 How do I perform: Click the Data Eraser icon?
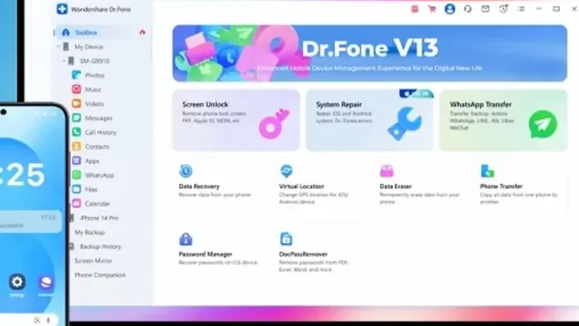pyautogui.click(x=387, y=171)
